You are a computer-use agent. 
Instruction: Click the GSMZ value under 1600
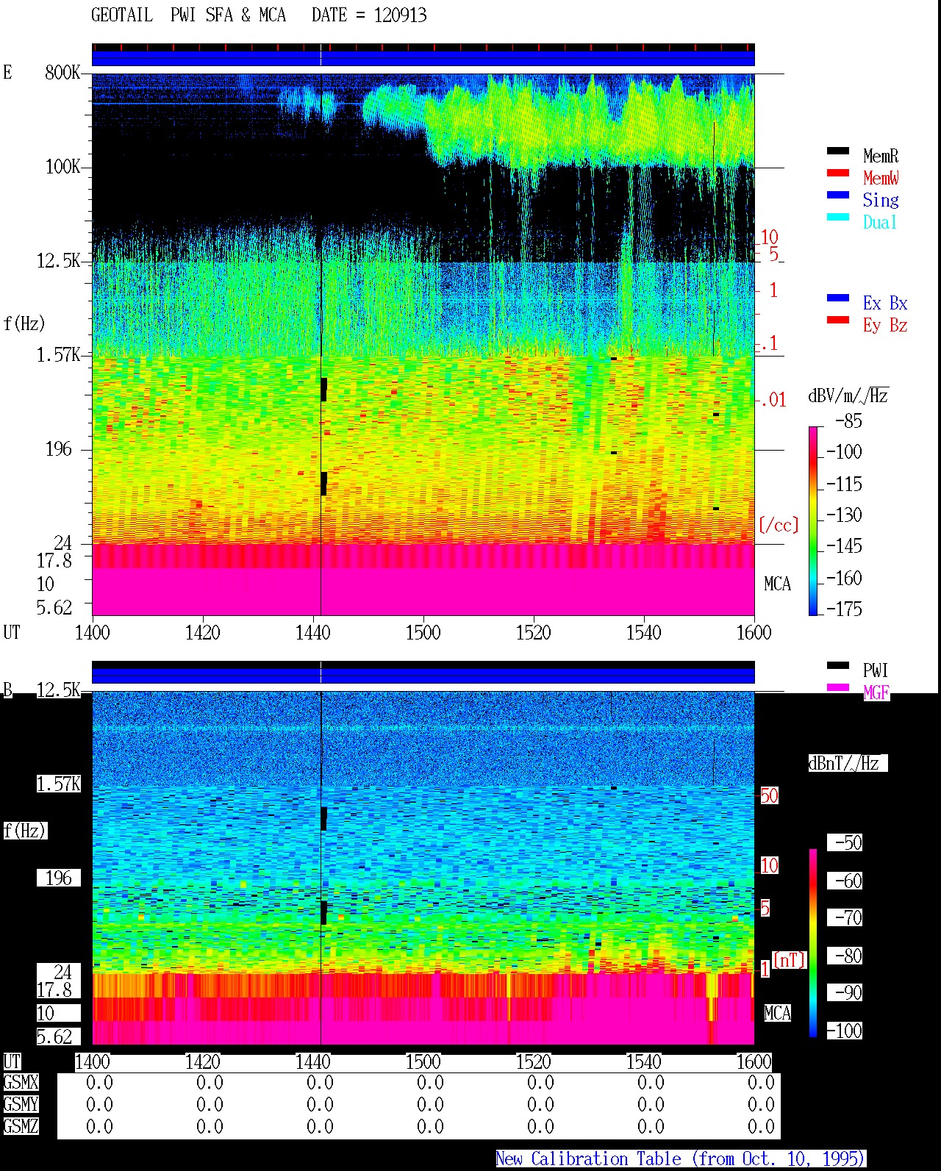pos(761,1126)
